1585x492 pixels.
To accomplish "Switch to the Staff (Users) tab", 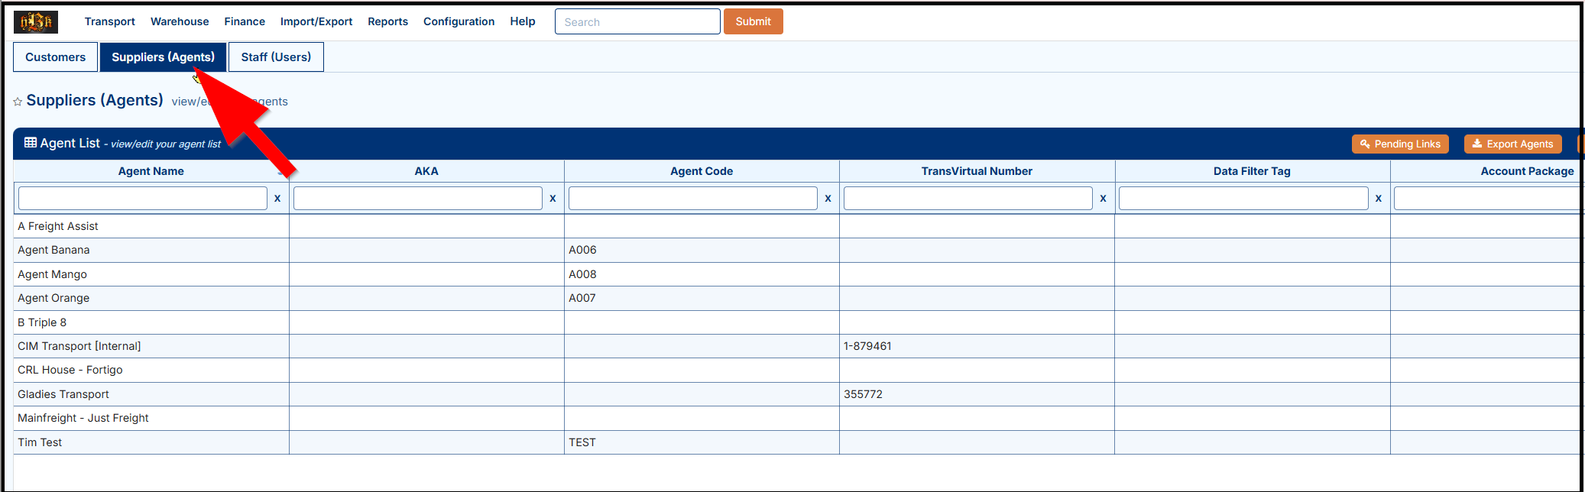I will [276, 57].
